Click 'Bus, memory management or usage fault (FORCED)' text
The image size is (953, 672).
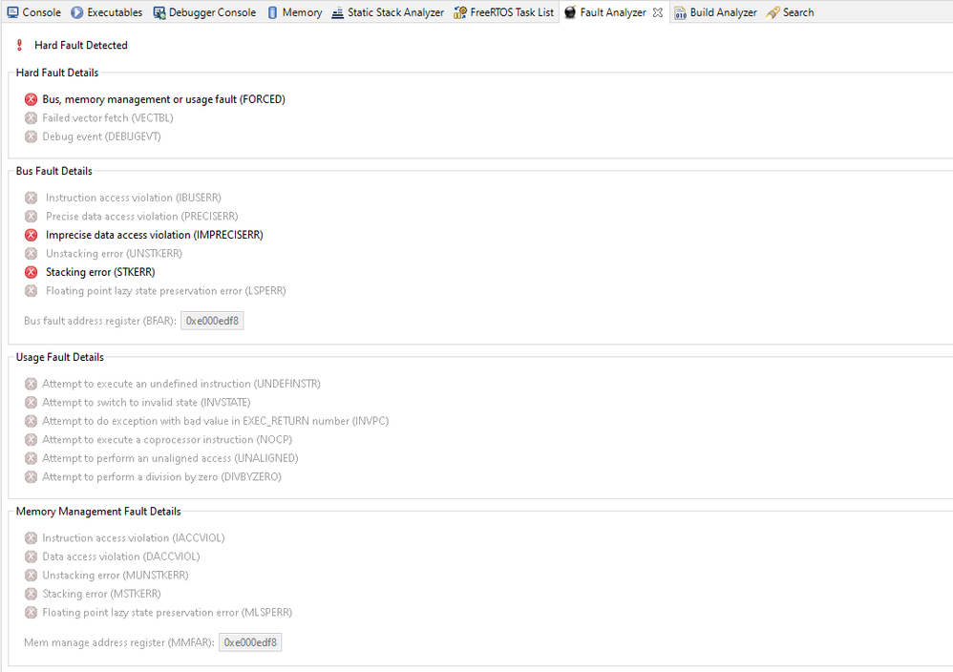coord(163,99)
